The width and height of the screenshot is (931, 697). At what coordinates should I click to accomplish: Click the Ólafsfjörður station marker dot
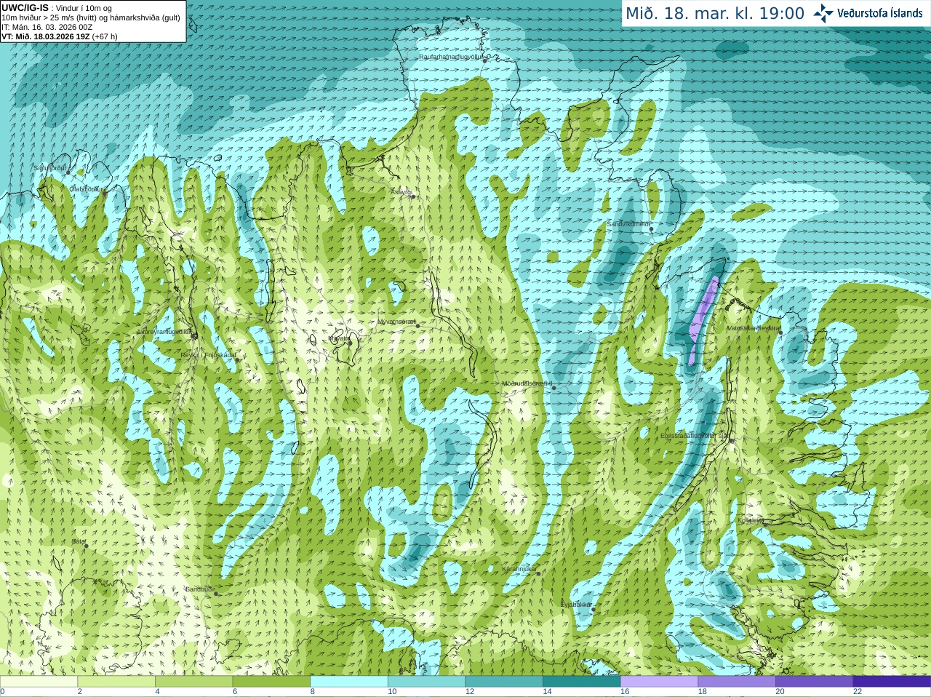104,193
